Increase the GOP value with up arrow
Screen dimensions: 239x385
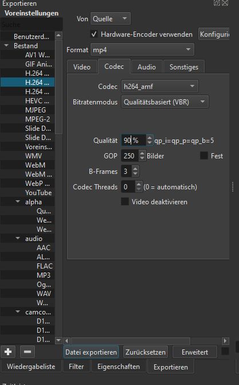point(142,153)
